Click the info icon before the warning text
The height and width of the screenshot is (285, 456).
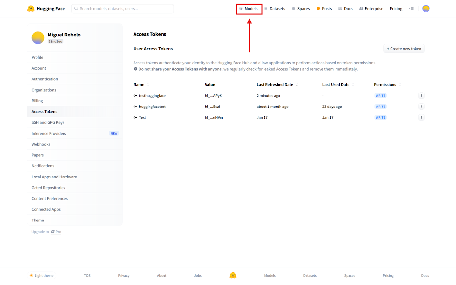pos(135,69)
